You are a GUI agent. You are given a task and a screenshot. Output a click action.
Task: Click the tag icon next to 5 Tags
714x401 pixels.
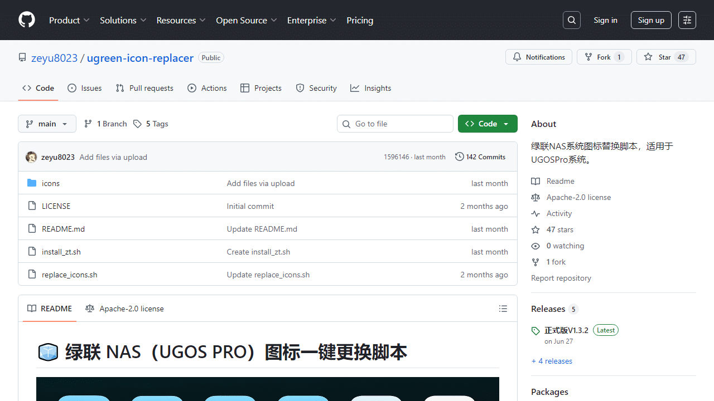click(137, 124)
